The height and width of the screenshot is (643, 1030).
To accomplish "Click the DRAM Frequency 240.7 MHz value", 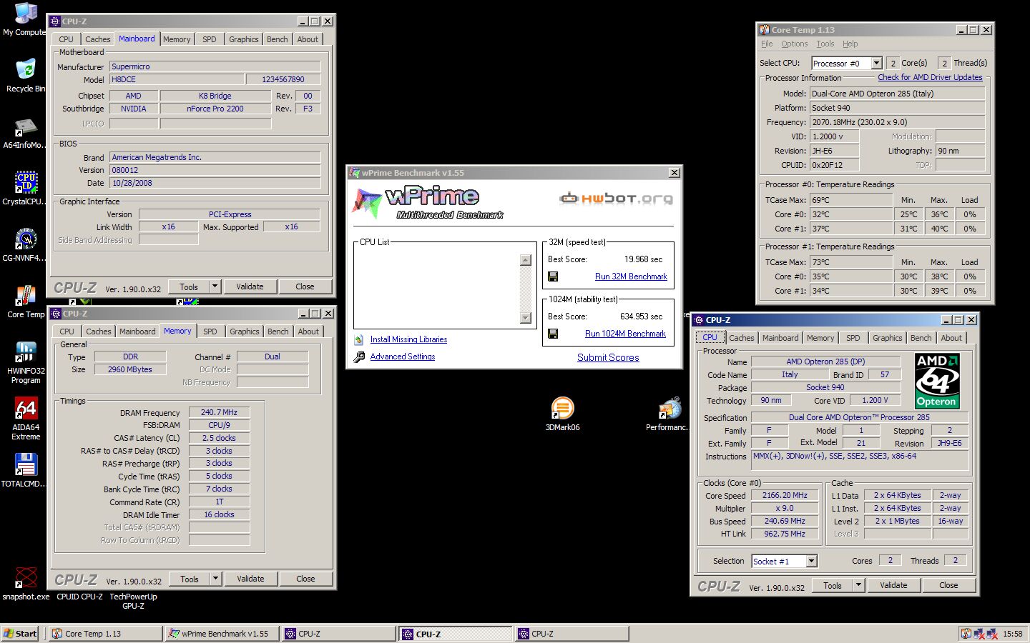I will tap(219, 412).
